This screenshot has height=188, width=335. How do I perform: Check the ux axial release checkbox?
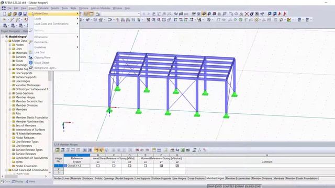pos(98,166)
